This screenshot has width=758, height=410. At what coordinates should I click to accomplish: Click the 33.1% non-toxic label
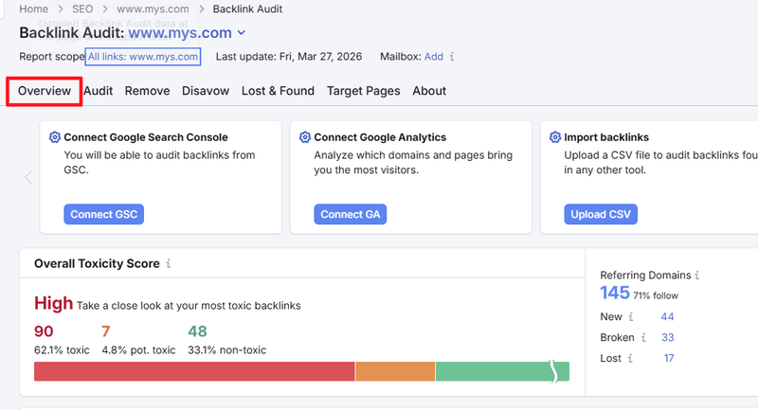pos(226,350)
